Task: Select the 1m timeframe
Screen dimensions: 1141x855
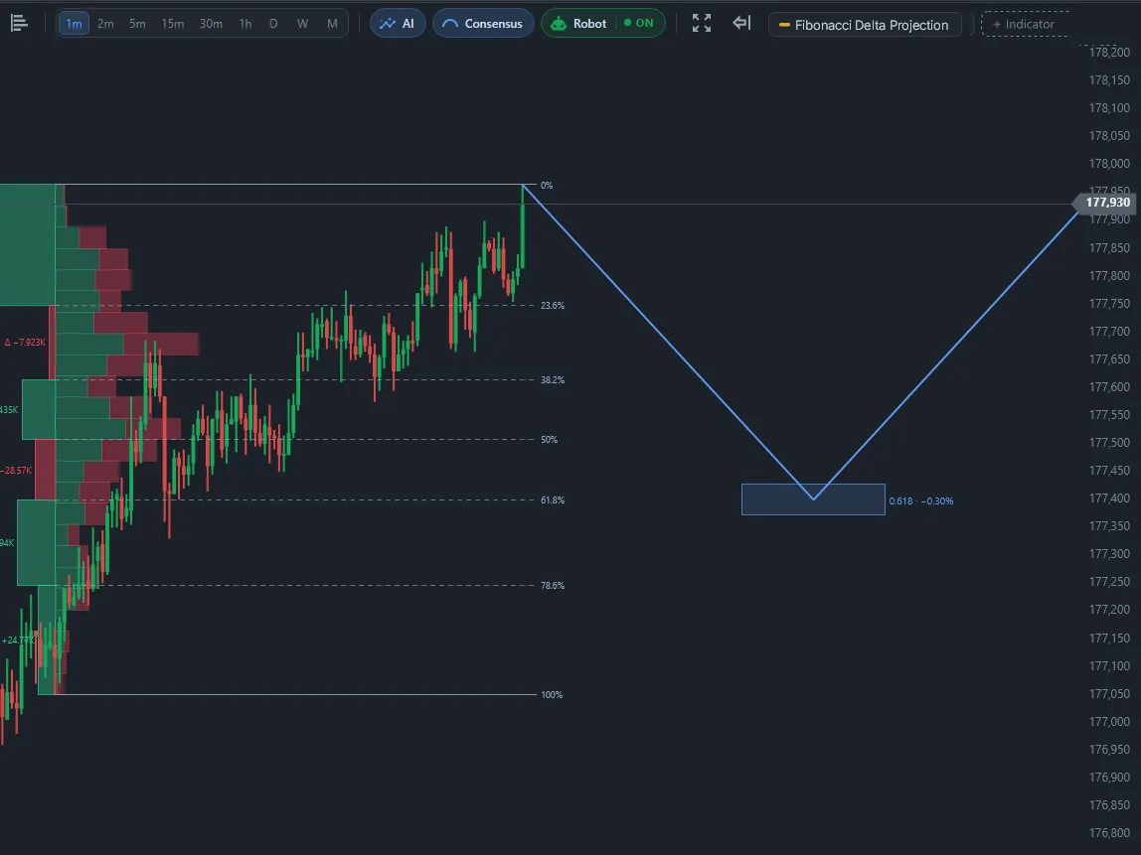Action: pos(74,23)
